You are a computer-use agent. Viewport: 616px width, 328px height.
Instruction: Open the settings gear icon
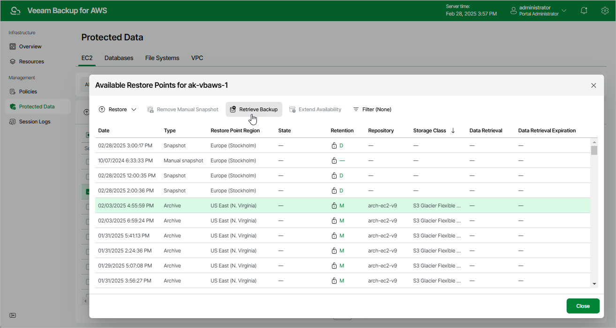(605, 11)
